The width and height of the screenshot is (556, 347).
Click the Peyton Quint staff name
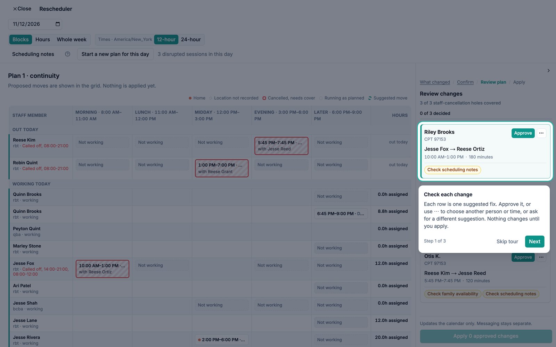pos(27,229)
